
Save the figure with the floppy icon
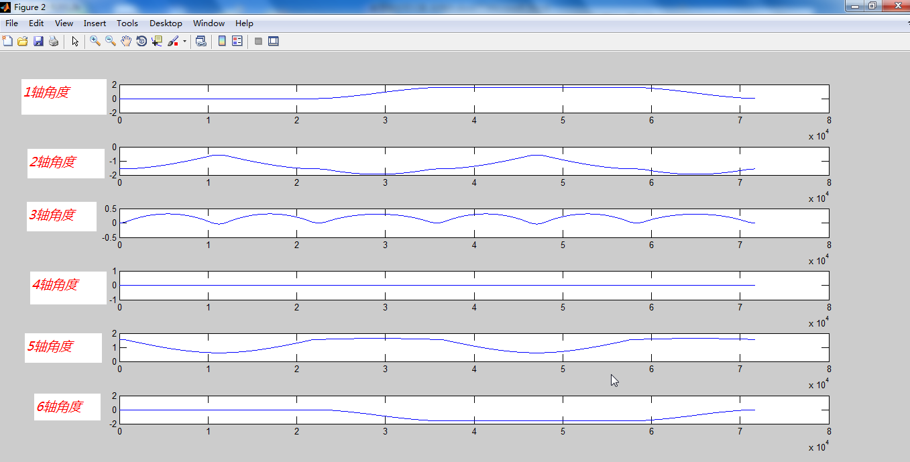(x=38, y=42)
